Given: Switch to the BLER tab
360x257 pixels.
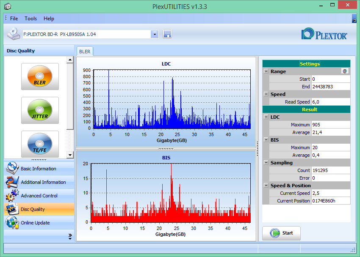Looking at the screenshot, I should pyautogui.click(x=85, y=52).
